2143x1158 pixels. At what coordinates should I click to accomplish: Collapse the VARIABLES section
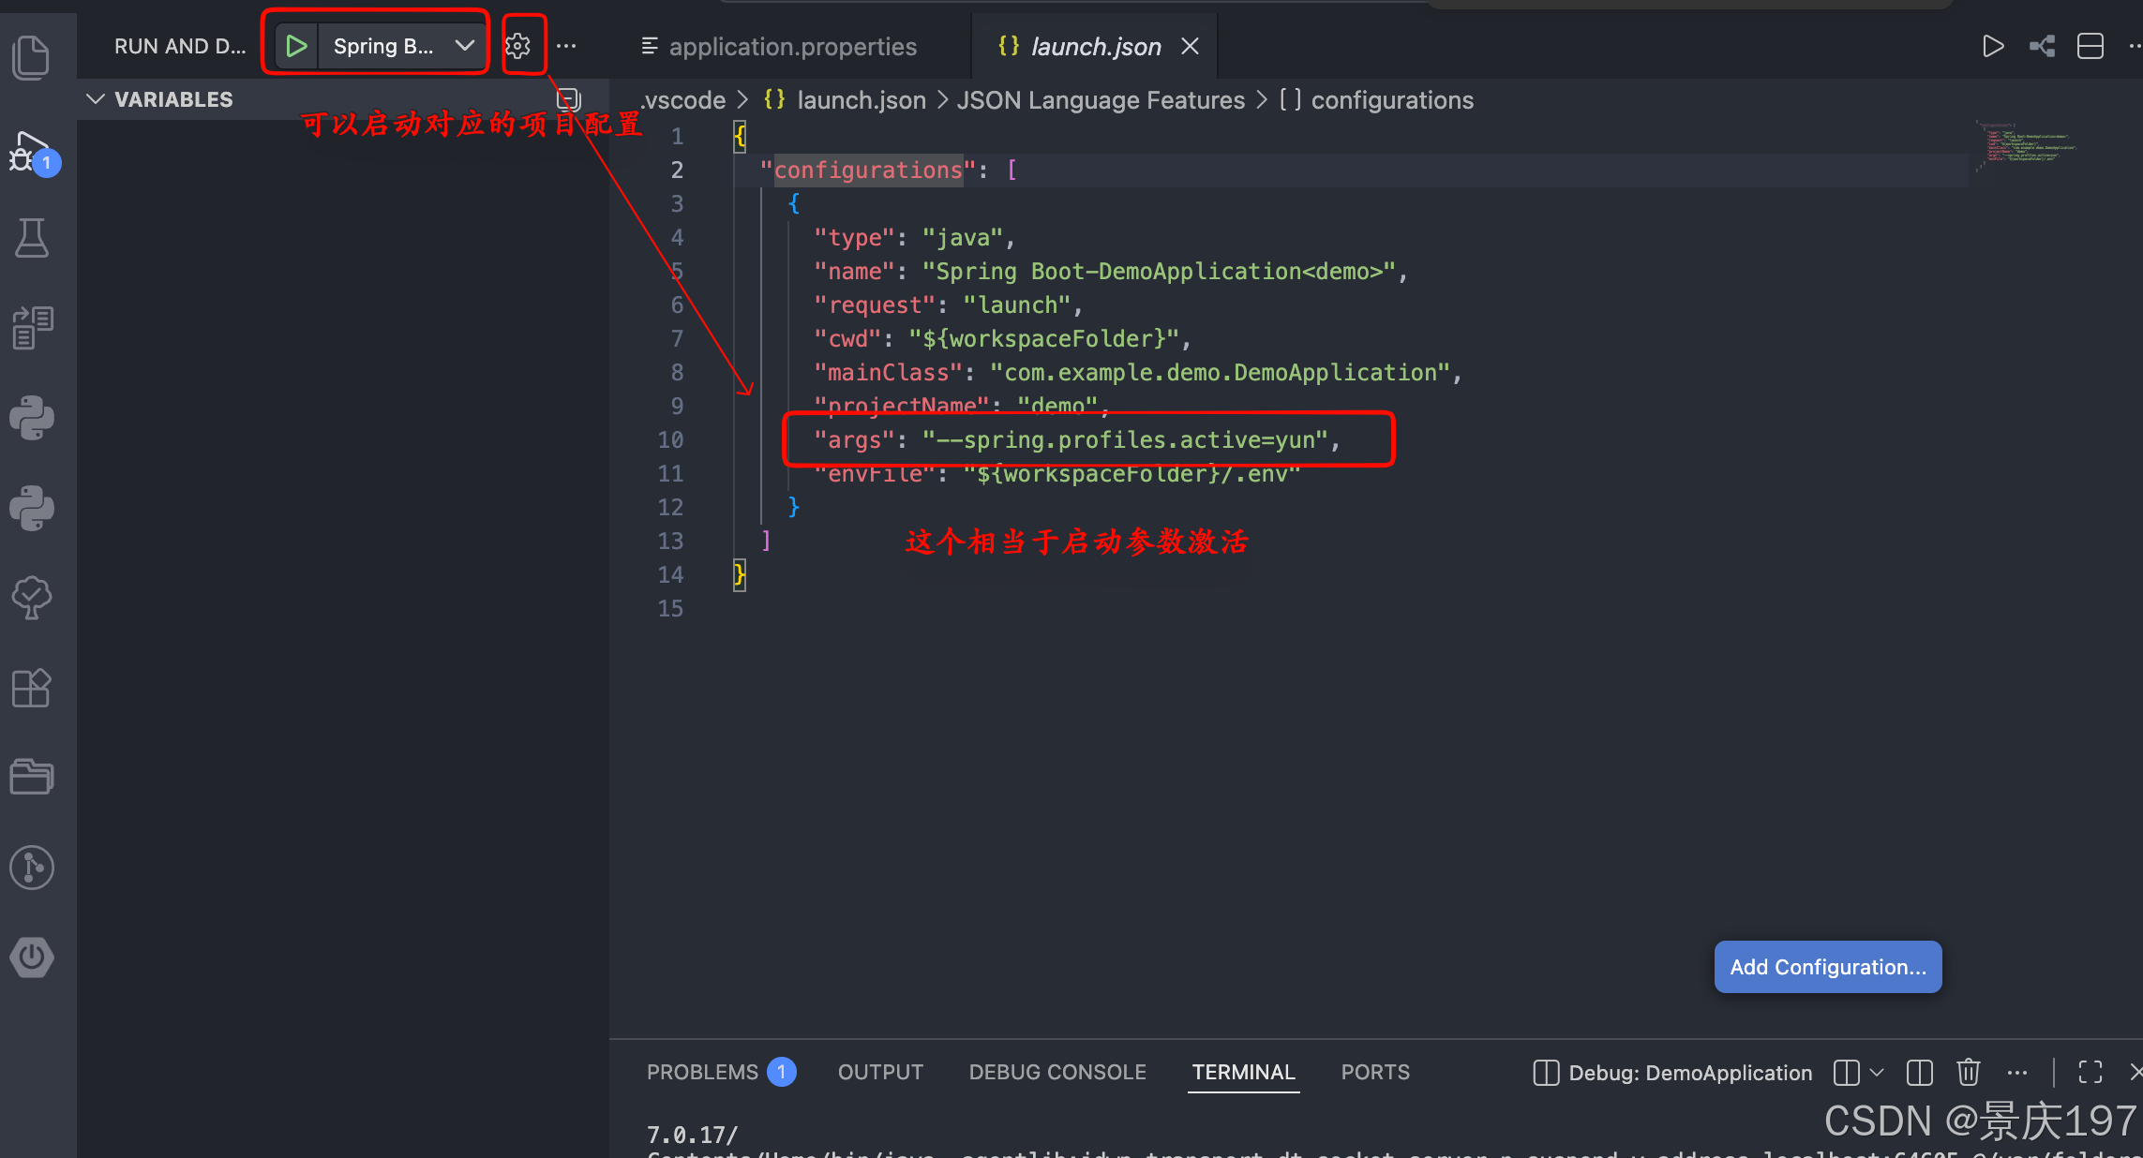point(95,99)
